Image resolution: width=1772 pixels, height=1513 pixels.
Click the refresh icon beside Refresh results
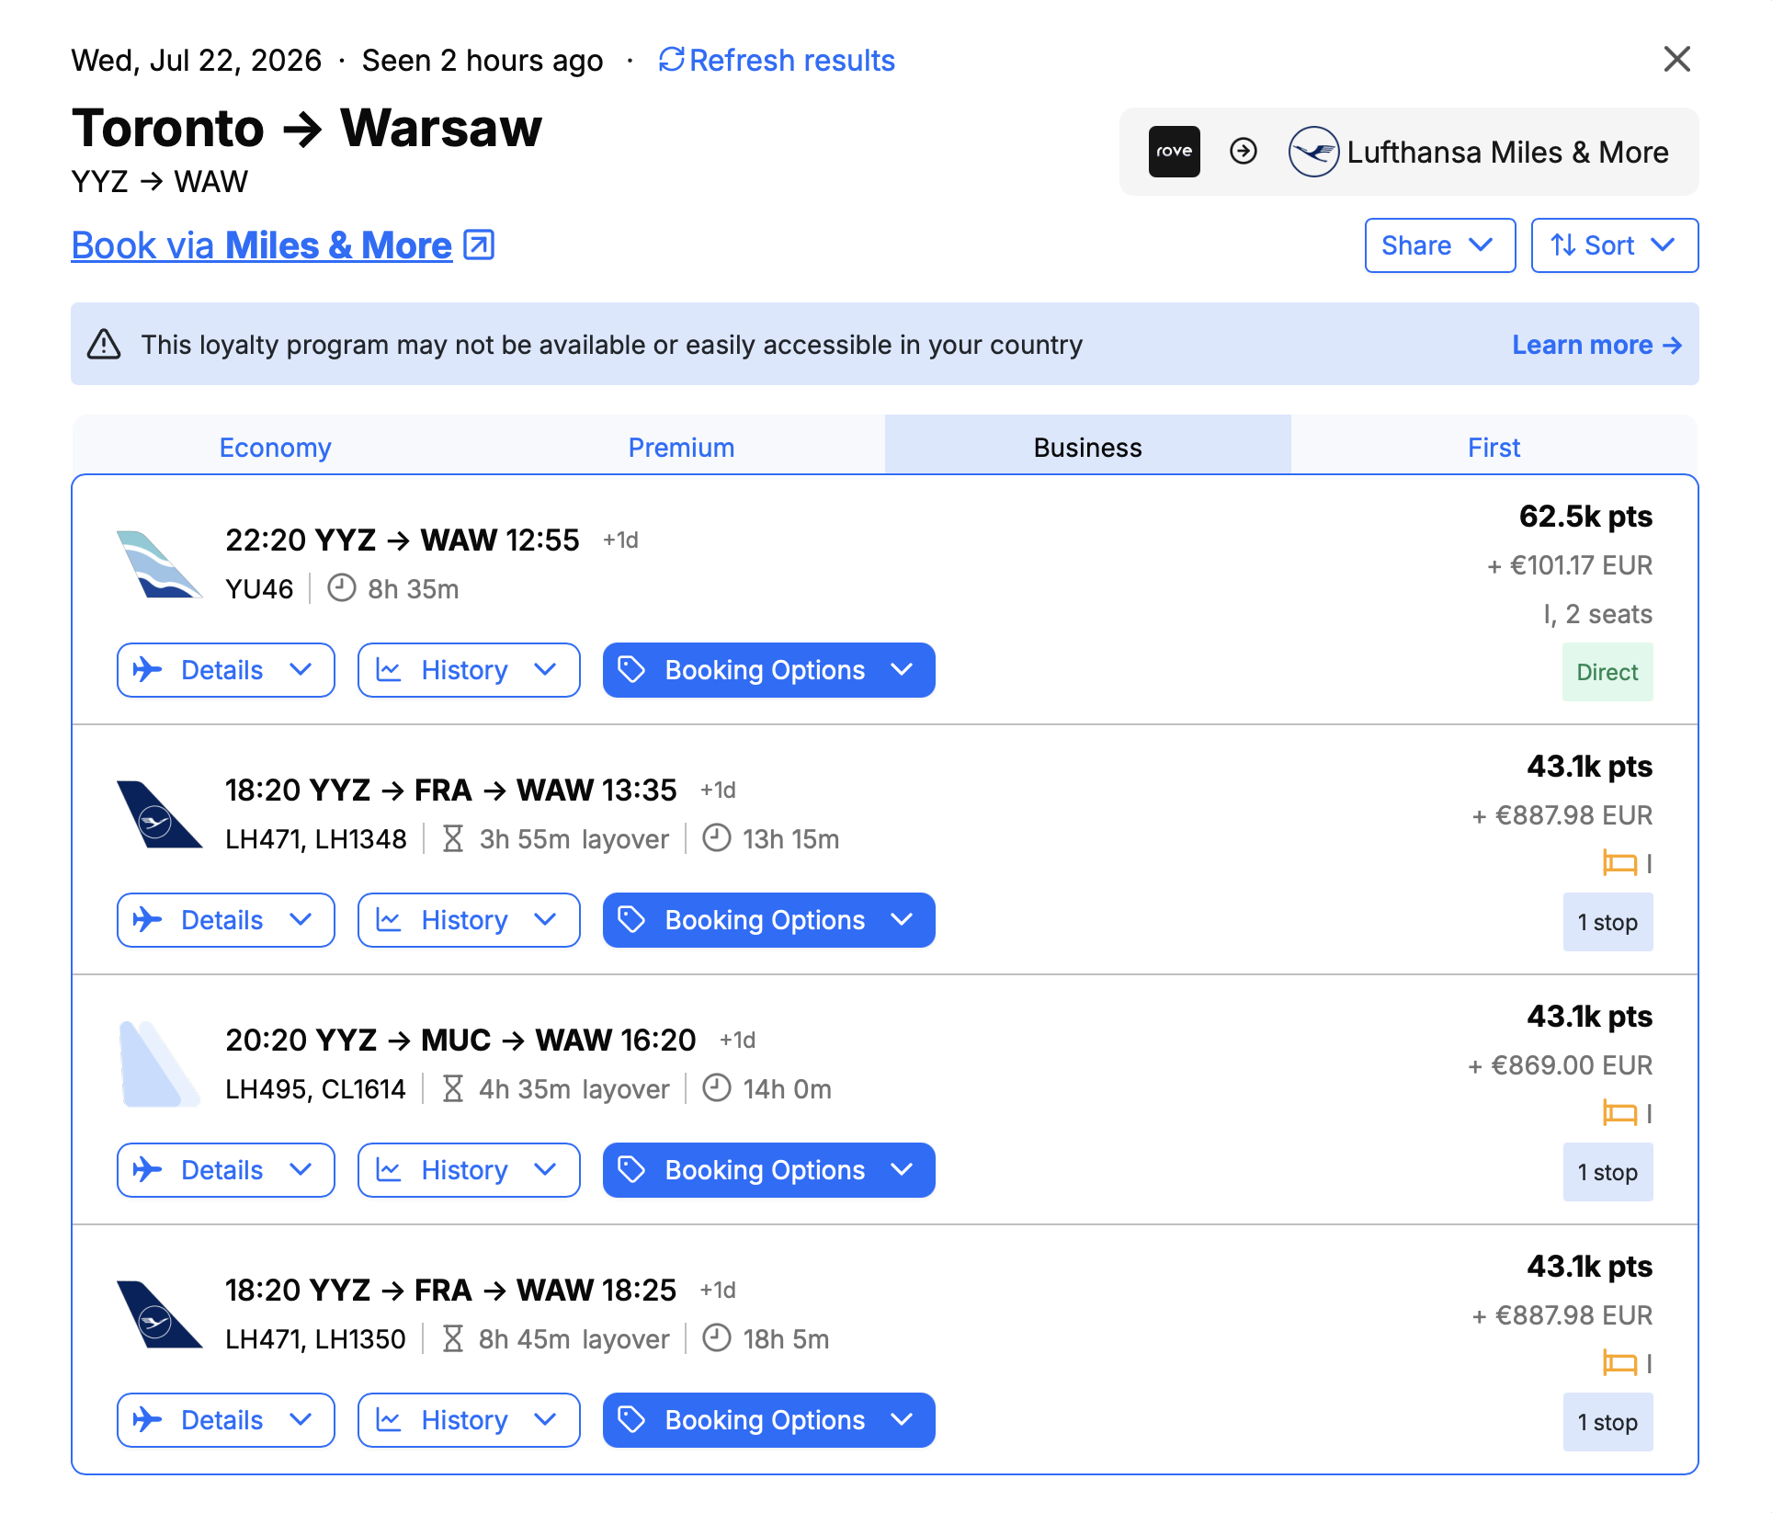click(x=672, y=60)
